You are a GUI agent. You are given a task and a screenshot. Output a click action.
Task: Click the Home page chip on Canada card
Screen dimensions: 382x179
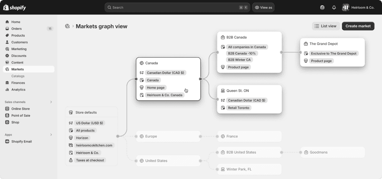156,87
